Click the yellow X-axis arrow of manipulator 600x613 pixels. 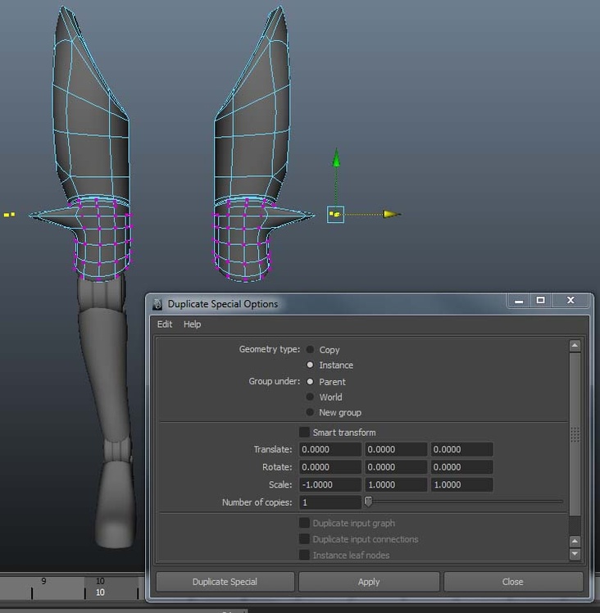click(x=392, y=215)
